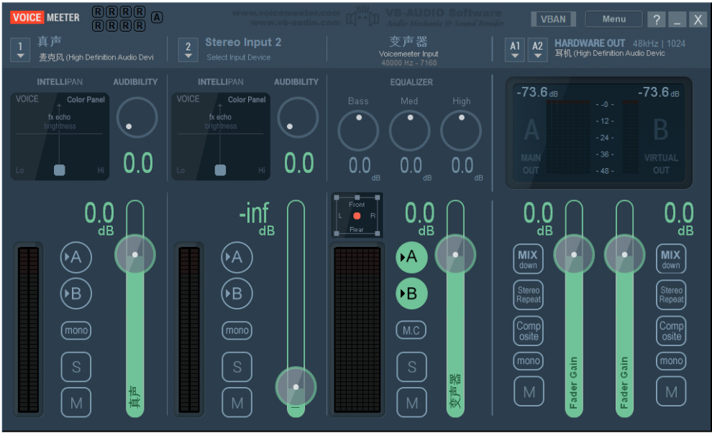This screenshot has height=433, width=712.
Task: Click the VOICEMEETER logo
Action: point(45,18)
